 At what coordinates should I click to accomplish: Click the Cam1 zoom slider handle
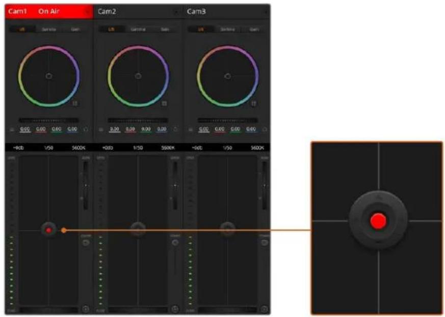[x=86, y=186]
